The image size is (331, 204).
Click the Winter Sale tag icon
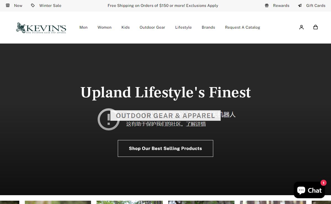pos(33,6)
